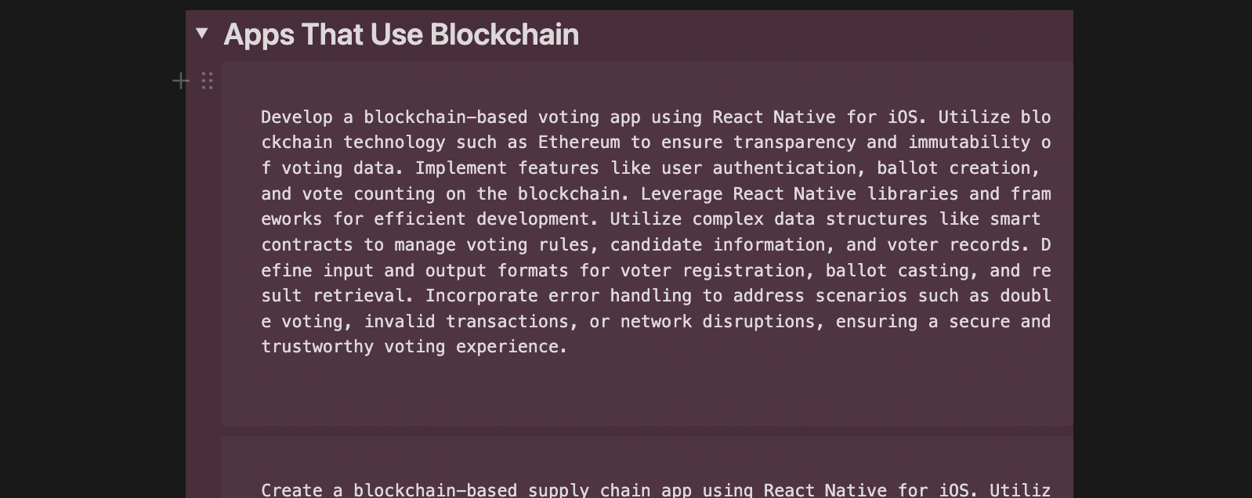Click the line starting with Create
This screenshot has height=498, width=1252.
(x=655, y=490)
